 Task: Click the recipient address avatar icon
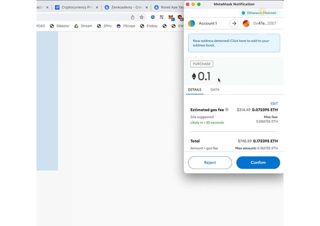click(x=246, y=23)
